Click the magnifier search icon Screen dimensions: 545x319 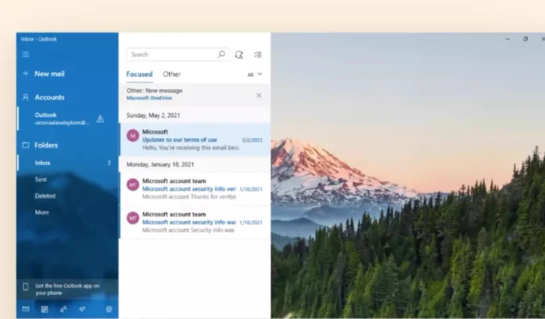(221, 55)
